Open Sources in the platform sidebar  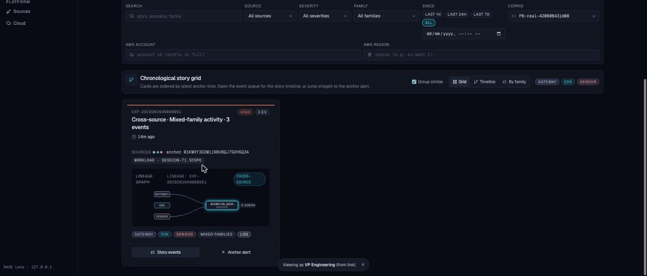(18, 12)
